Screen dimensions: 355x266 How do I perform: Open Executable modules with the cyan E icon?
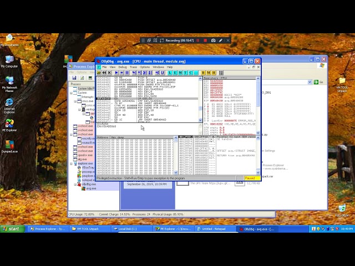[x=175, y=73]
